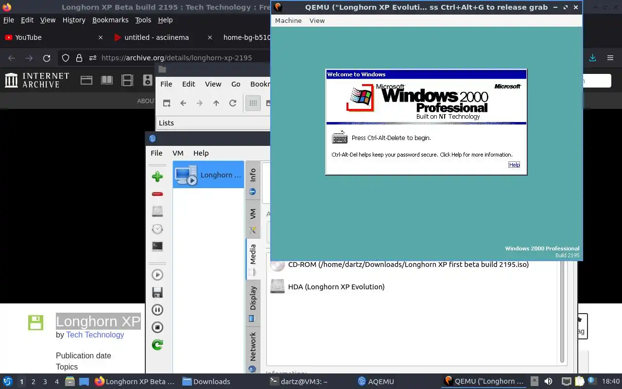The image size is (622, 389).
Task: Pause the running VM in AQEMU
Action: (x=157, y=310)
